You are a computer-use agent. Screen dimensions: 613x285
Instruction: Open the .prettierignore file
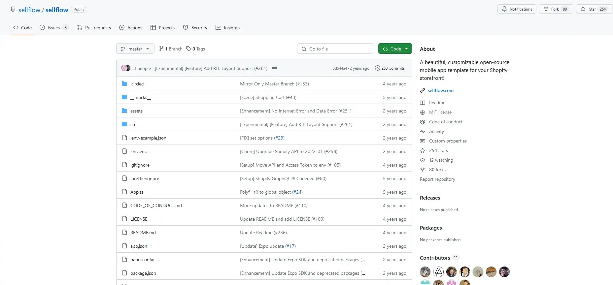tap(145, 178)
